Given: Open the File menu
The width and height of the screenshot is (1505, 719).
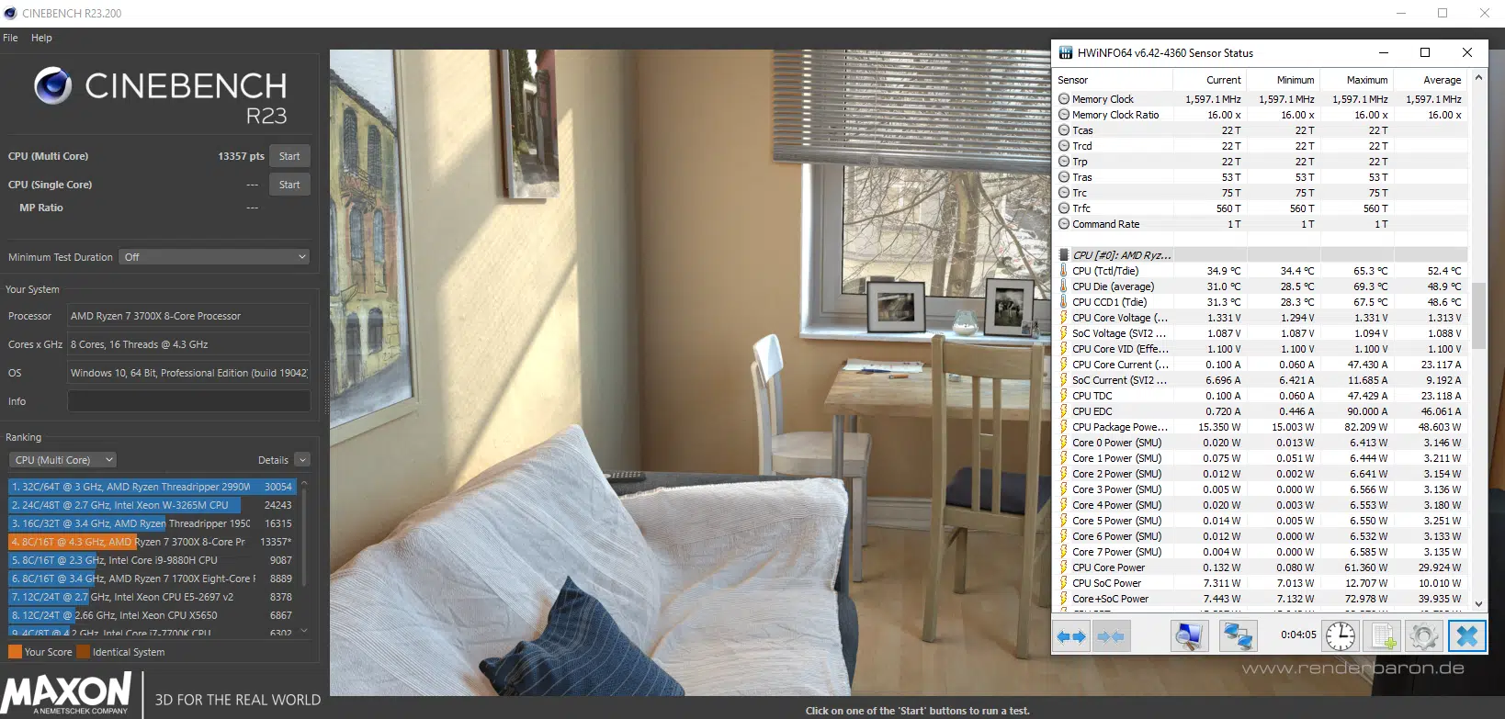Looking at the screenshot, I should 10,38.
